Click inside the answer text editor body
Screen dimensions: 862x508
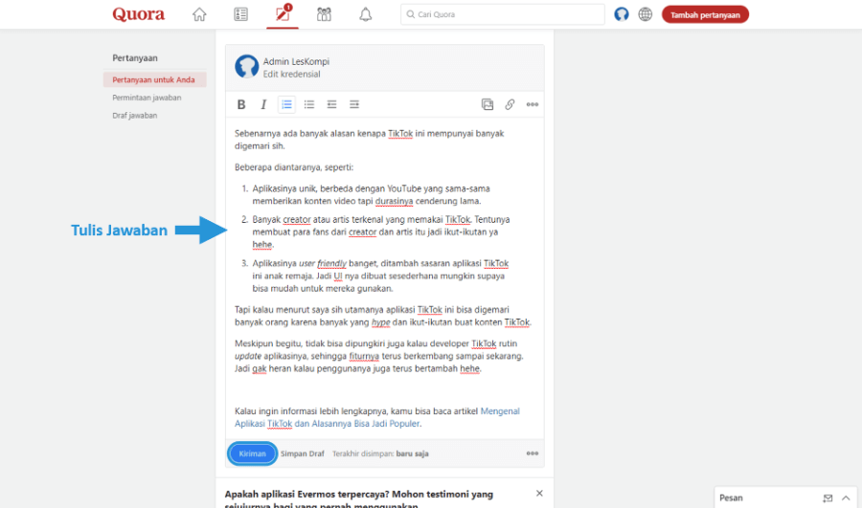pos(384,277)
